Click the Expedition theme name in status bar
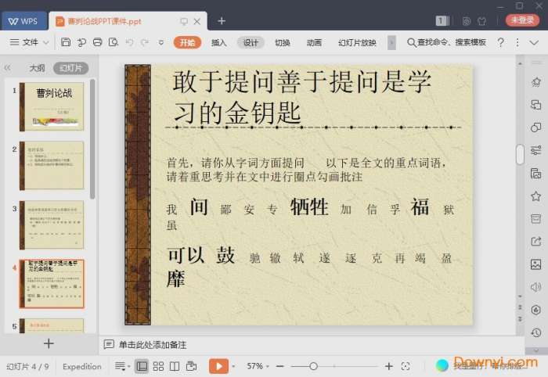Image resolution: width=548 pixels, height=377 pixels. click(82, 366)
